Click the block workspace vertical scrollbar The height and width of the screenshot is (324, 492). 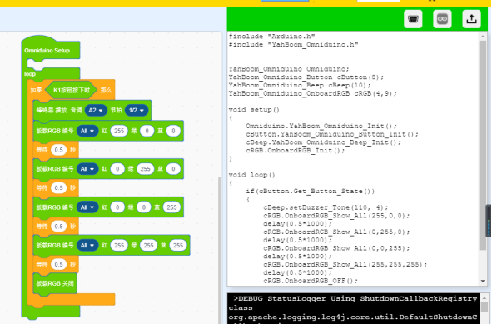point(220,250)
